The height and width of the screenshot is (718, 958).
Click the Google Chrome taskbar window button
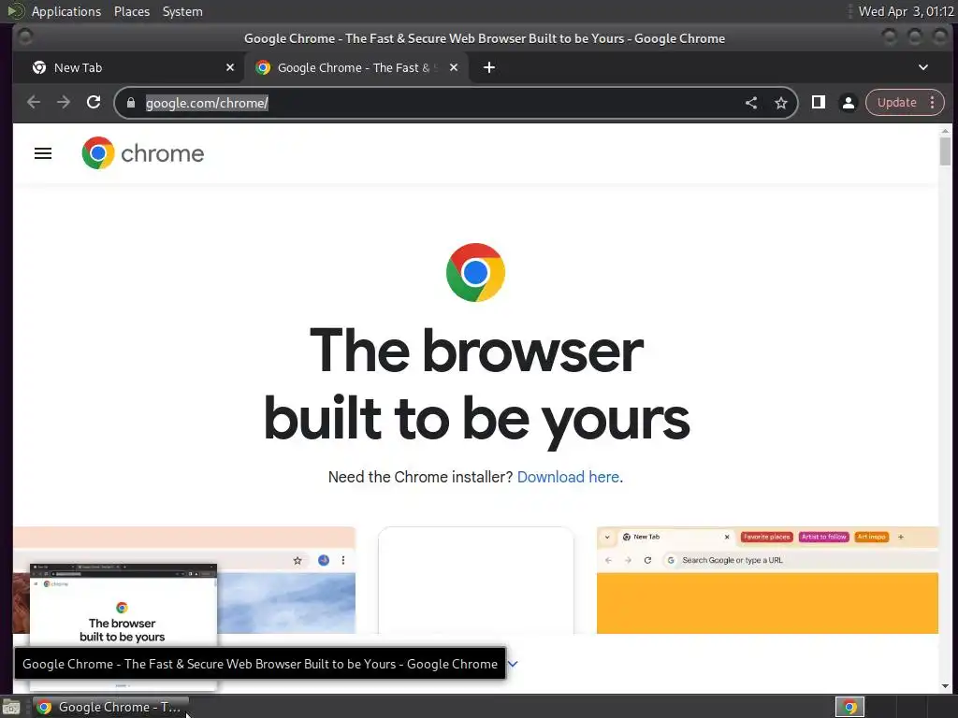tap(110, 707)
